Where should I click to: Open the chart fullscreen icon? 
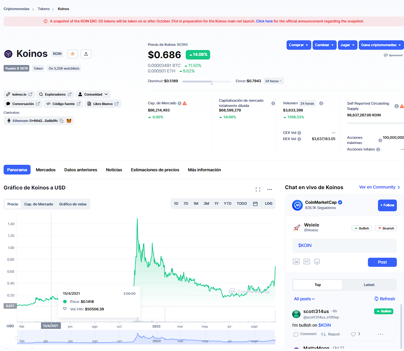click(x=258, y=189)
